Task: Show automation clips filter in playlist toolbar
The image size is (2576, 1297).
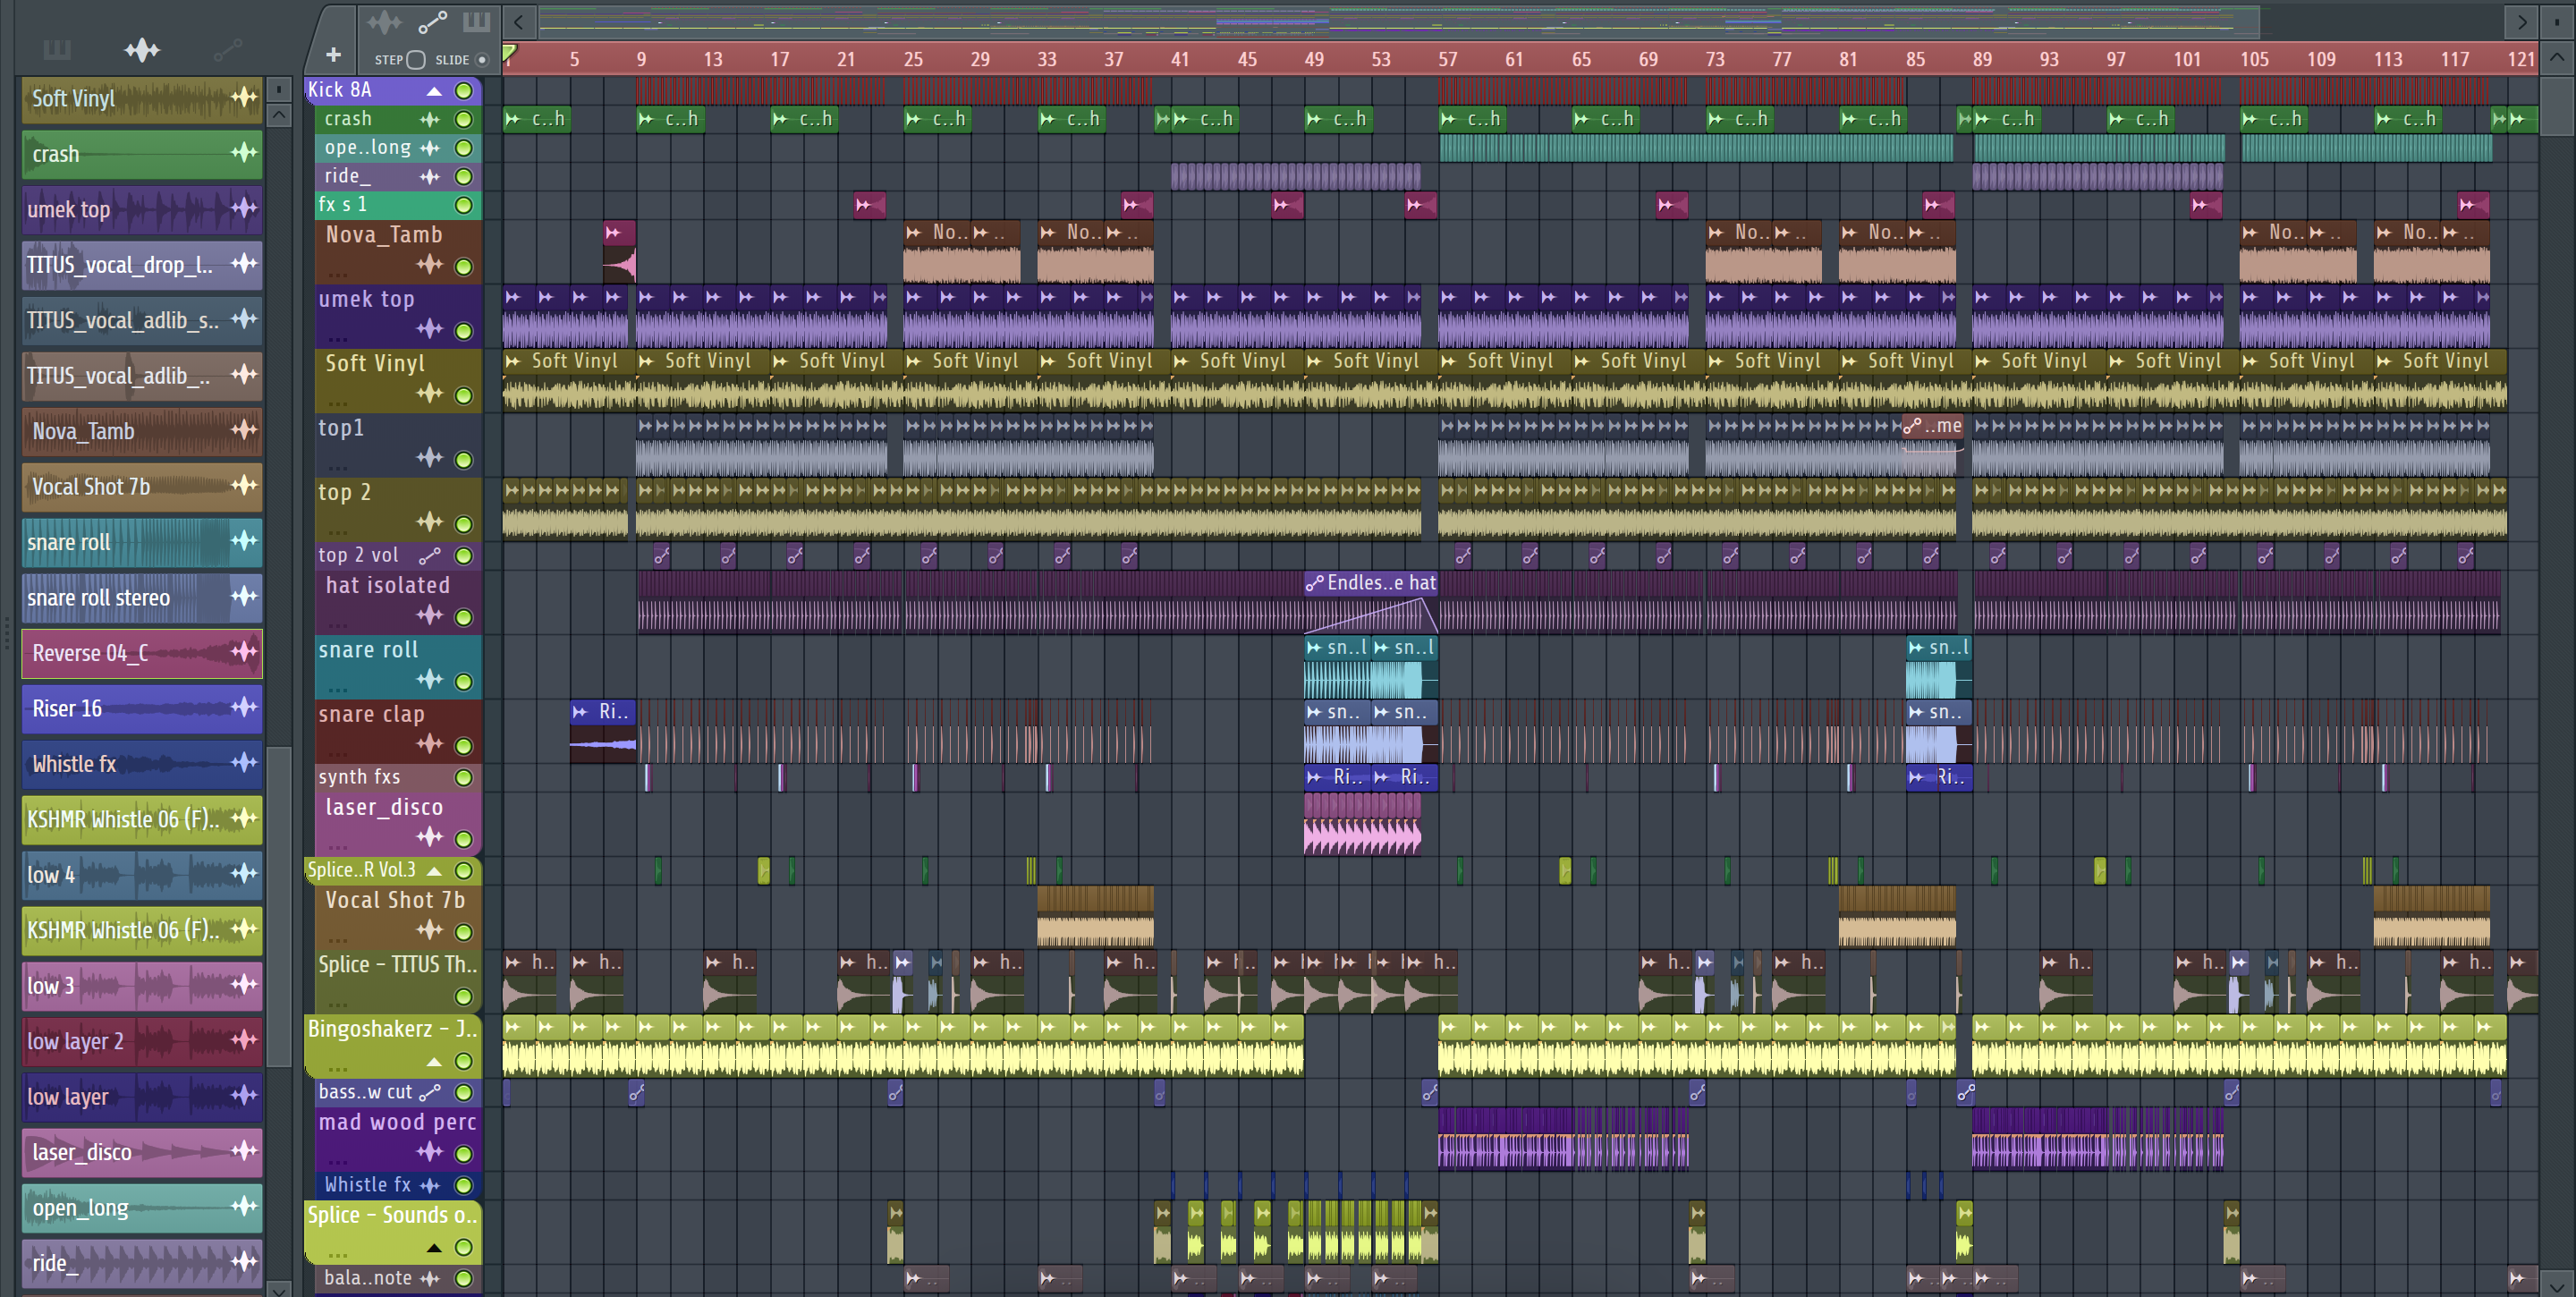Action: [432, 22]
